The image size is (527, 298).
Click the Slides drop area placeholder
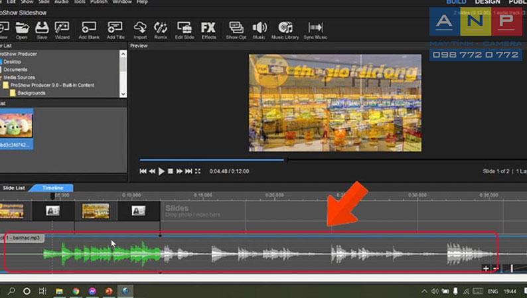[193, 211]
